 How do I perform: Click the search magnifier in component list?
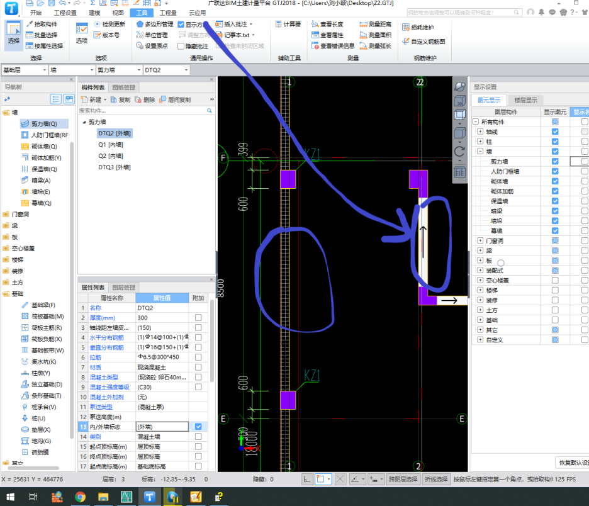click(x=209, y=110)
